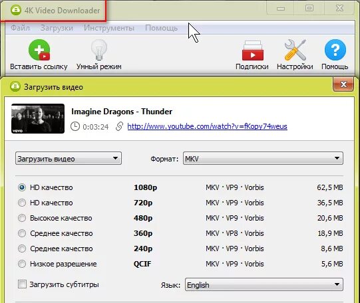Choose 480p Высокое качество option

tap(22, 218)
